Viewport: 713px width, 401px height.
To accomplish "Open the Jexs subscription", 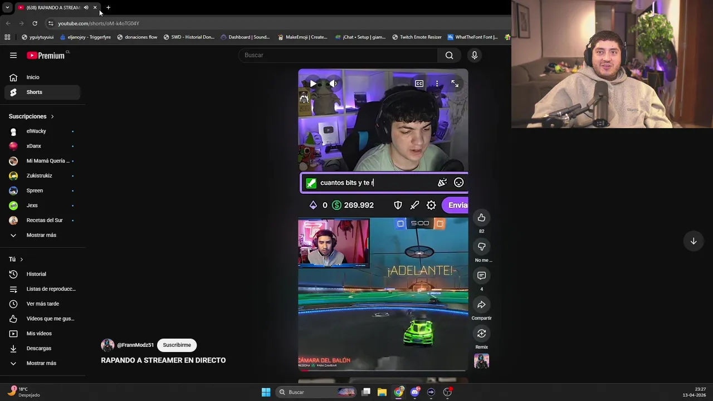I will click(42, 206).
